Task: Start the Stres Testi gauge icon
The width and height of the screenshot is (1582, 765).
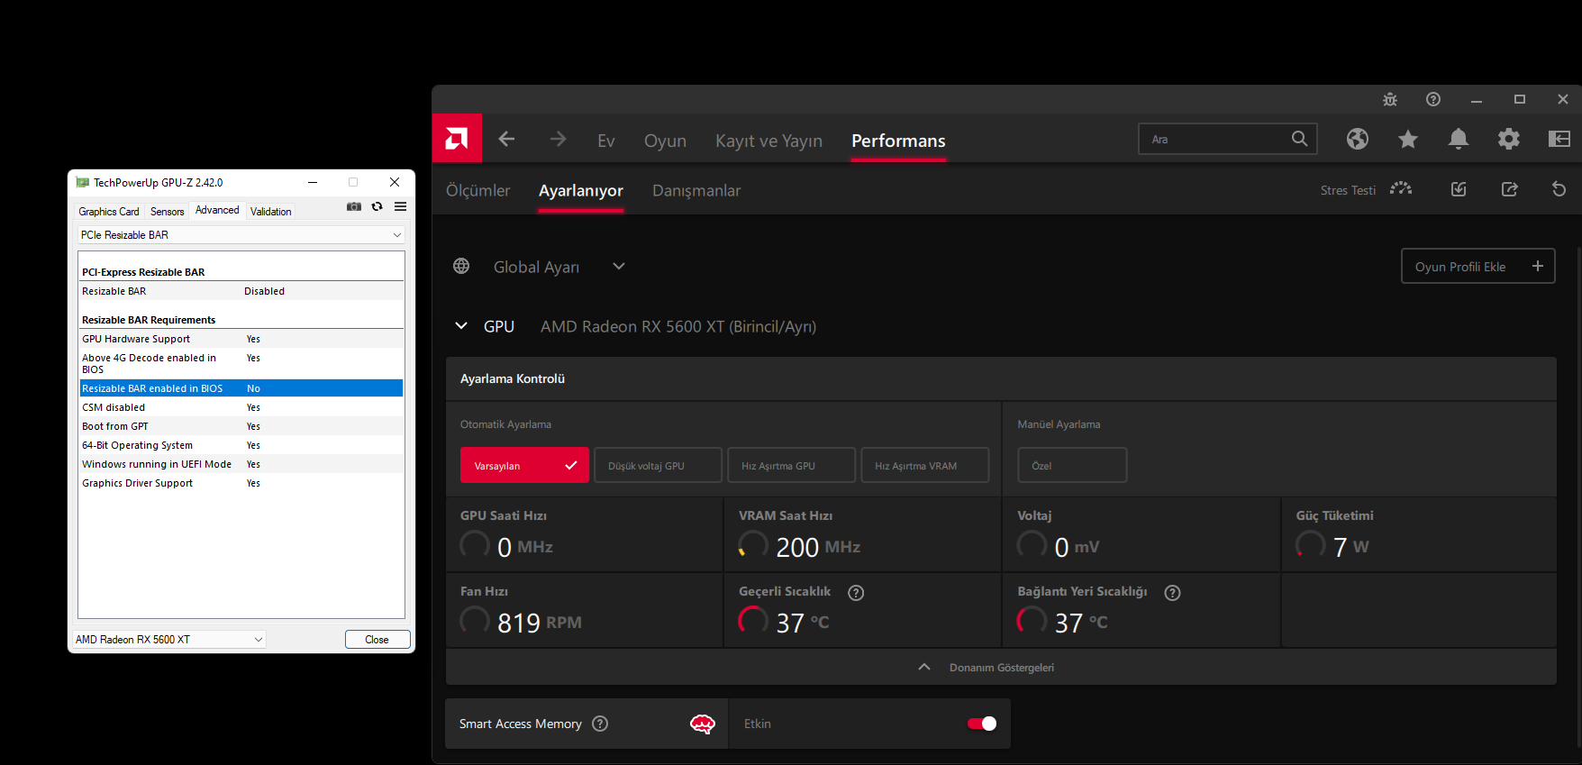Action: [x=1401, y=189]
